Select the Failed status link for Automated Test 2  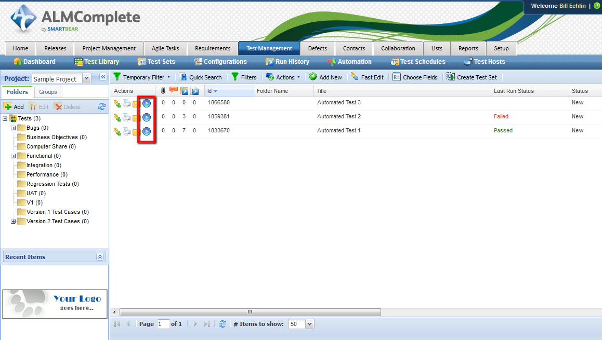501,116
